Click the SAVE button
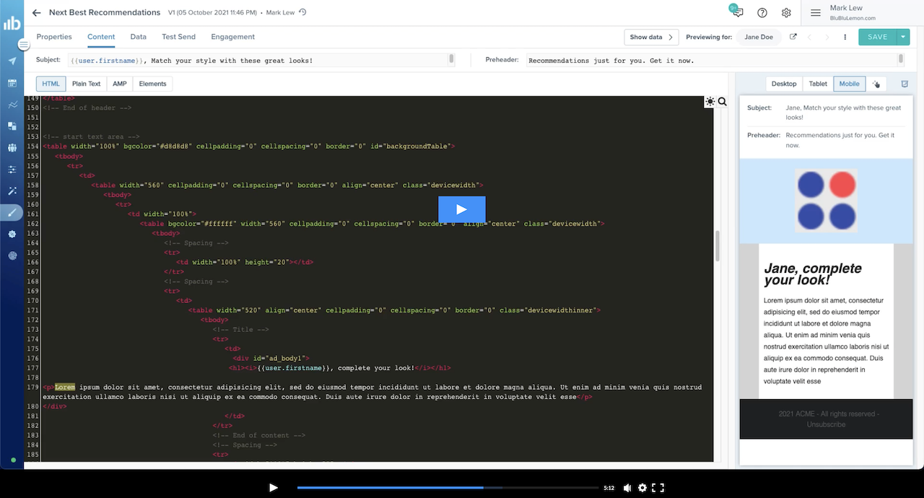Viewport: 924px width, 498px height. [x=878, y=37]
